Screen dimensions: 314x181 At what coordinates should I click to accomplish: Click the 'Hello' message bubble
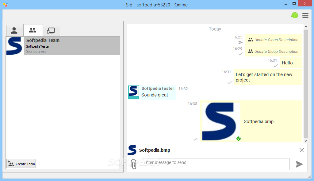(x=290, y=63)
